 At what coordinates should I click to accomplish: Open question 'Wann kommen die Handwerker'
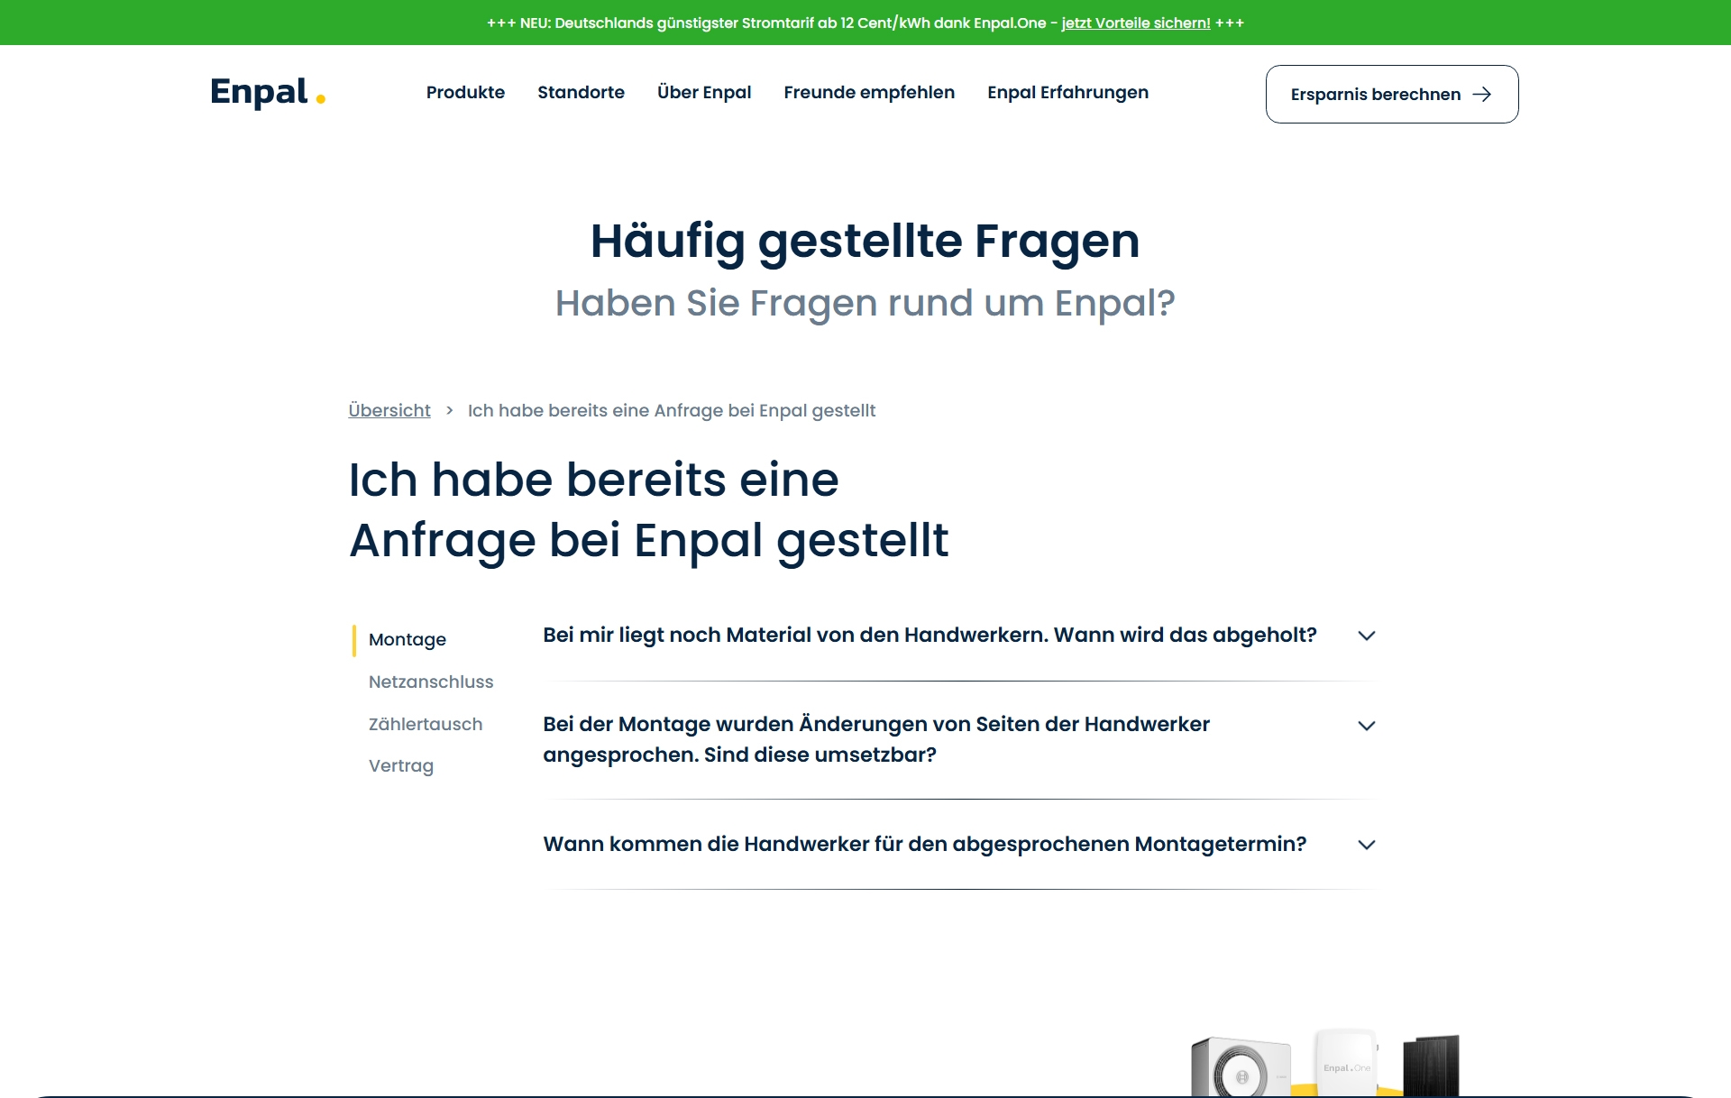[x=925, y=844]
